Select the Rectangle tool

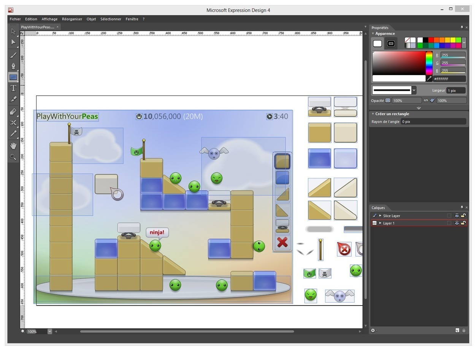(x=13, y=77)
